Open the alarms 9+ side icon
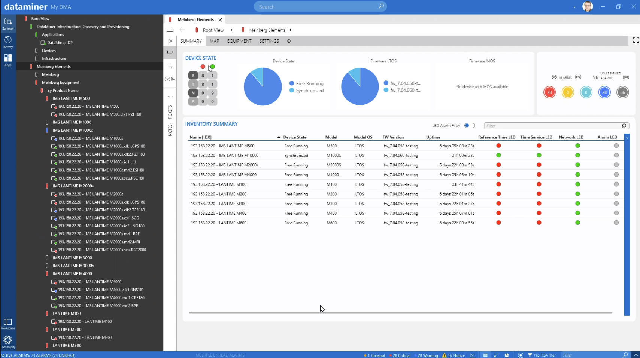 (170, 79)
